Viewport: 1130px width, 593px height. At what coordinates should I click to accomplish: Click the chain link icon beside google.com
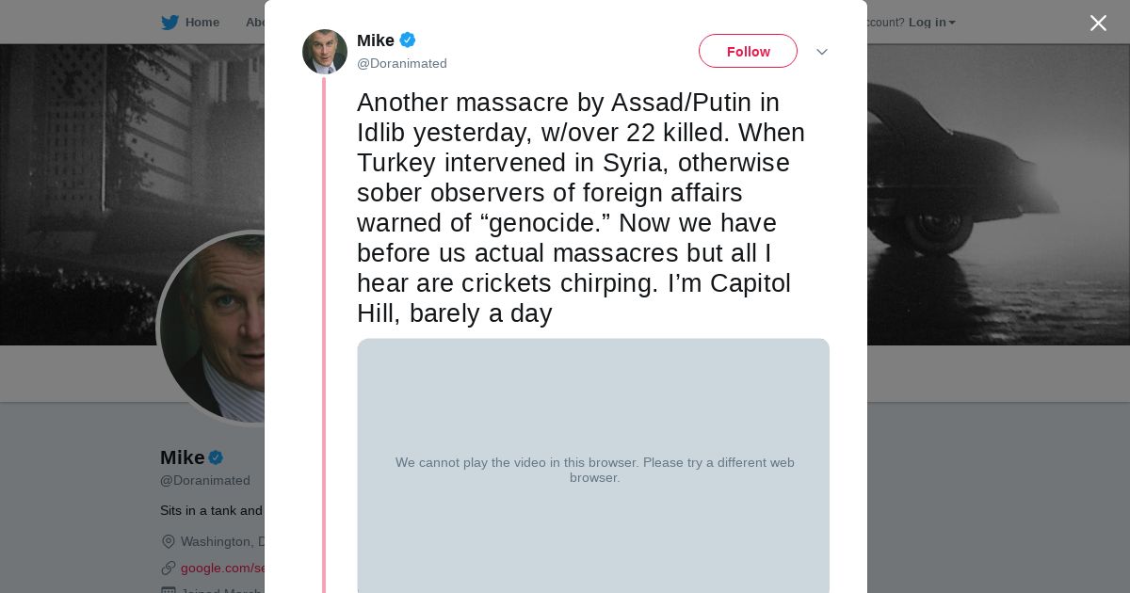click(x=169, y=568)
